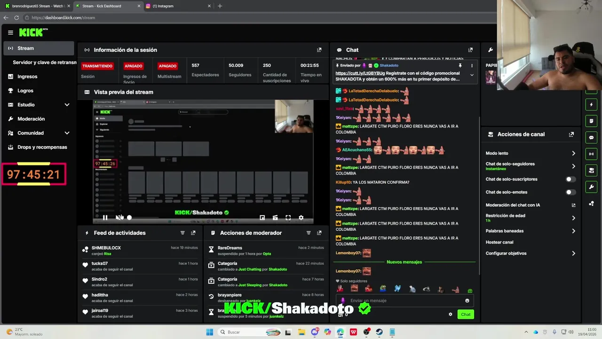Open the hamburger menu beside Kick logo
The width and height of the screenshot is (602, 339).
(10, 32)
